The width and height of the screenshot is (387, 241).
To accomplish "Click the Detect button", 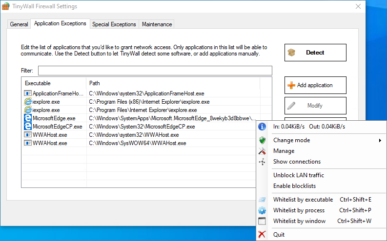I will point(315,53).
